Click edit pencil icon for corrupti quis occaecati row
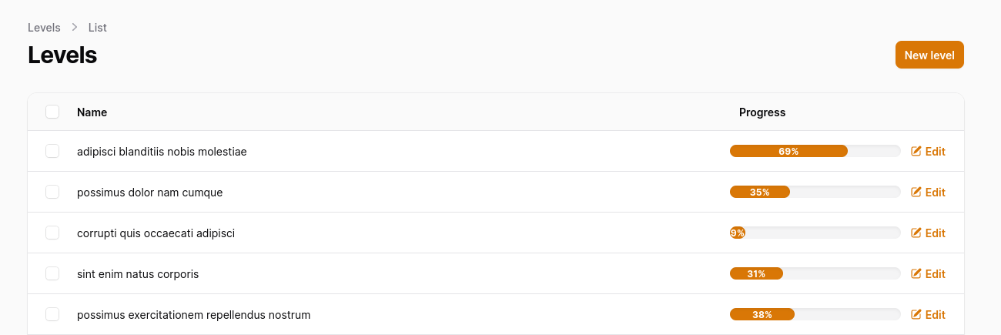1001x335 pixels. click(916, 233)
